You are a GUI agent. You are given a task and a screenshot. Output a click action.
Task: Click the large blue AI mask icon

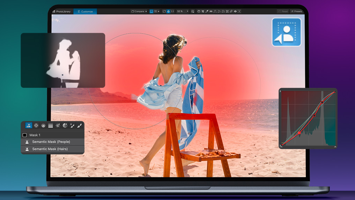coord(286,32)
